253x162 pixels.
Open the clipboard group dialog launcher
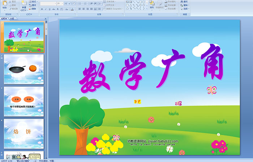click(x=18, y=14)
